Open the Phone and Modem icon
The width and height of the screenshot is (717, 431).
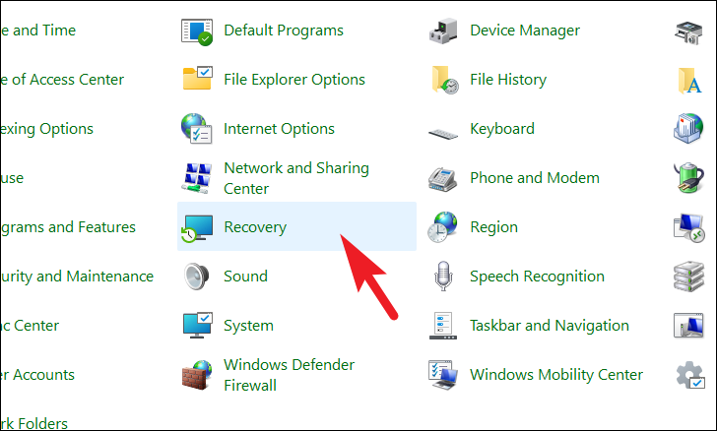(x=444, y=178)
